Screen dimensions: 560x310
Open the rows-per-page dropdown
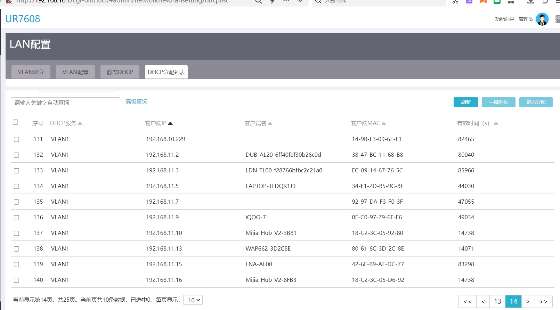tap(193, 300)
